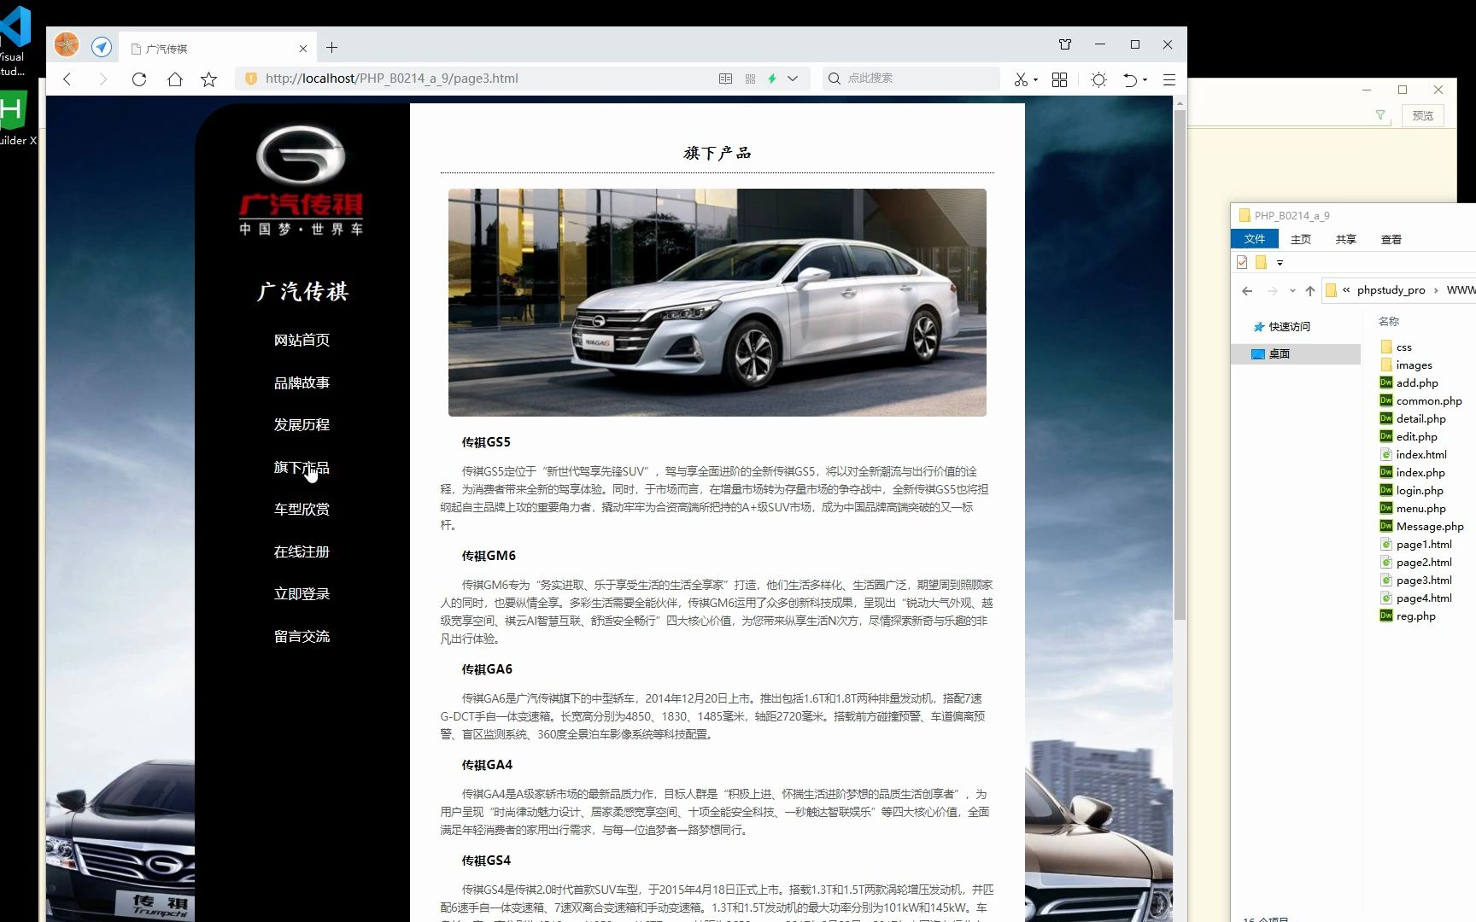
Task: Click the Explorer back arrow
Action: tap(1247, 291)
